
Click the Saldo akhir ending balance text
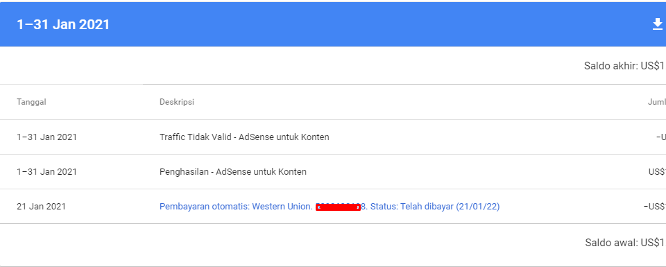tap(624, 66)
